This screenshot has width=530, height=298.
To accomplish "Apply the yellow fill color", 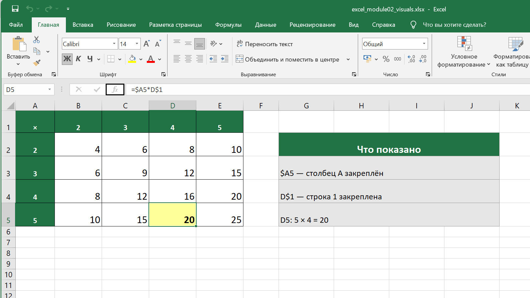I will click(132, 59).
